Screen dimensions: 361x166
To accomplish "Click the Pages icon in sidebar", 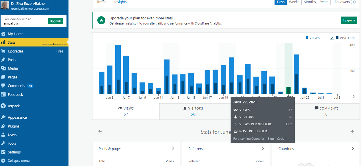I will [x=3, y=77].
